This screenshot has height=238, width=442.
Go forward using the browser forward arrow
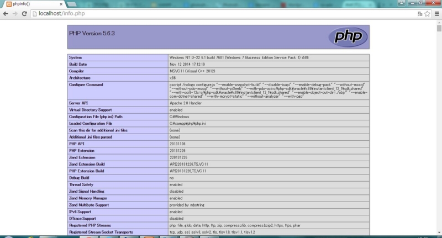click(x=15, y=13)
